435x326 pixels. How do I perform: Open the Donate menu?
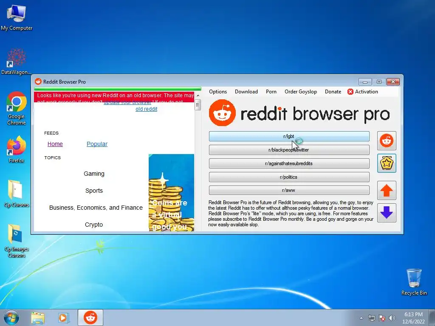point(333,92)
